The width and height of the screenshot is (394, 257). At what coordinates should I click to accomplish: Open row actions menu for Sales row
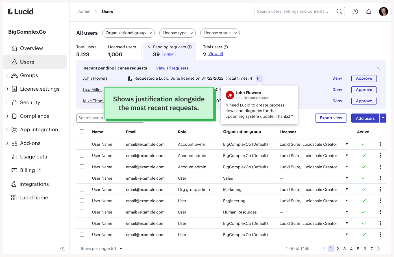click(x=381, y=178)
